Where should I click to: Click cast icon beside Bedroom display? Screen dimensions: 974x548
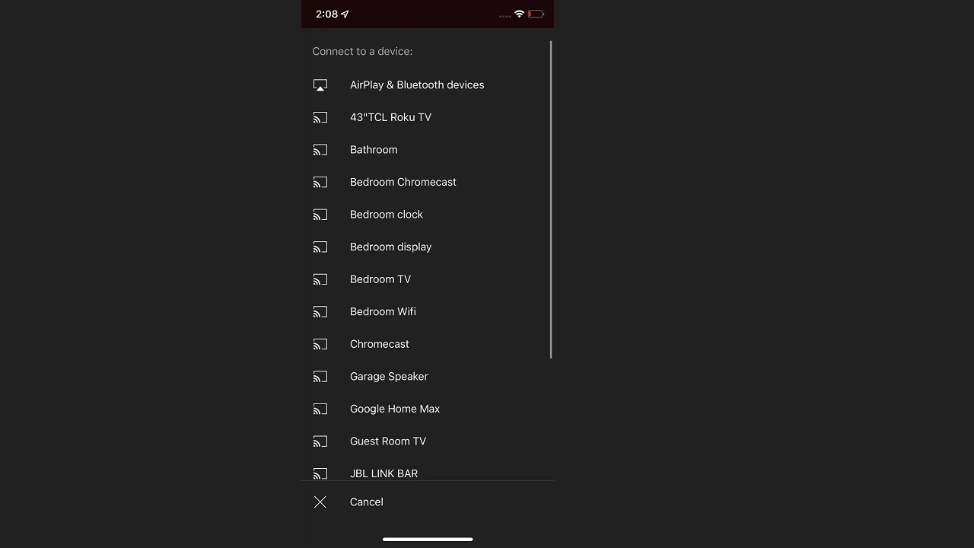(320, 247)
